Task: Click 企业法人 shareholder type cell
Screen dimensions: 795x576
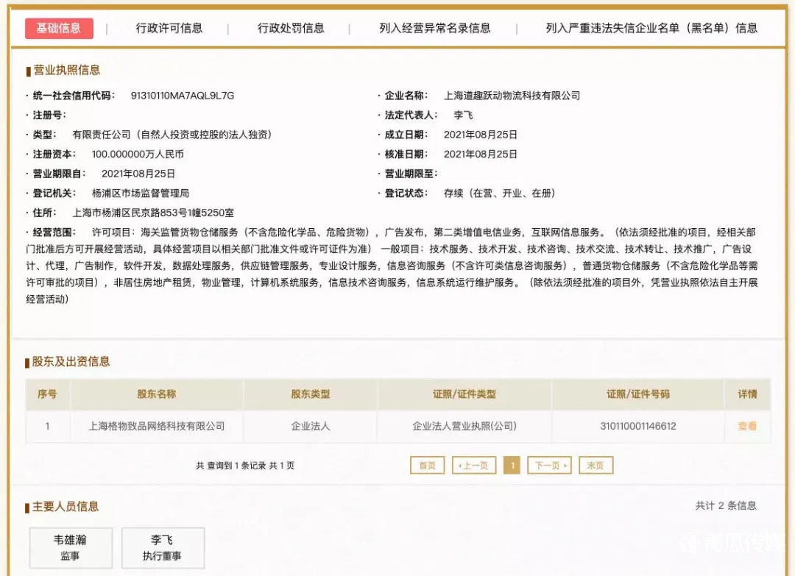Action: pyautogui.click(x=311, y=427)
